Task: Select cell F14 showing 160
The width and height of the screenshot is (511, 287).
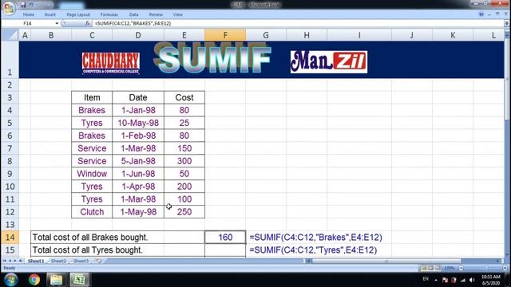Action: coord(225,238)
